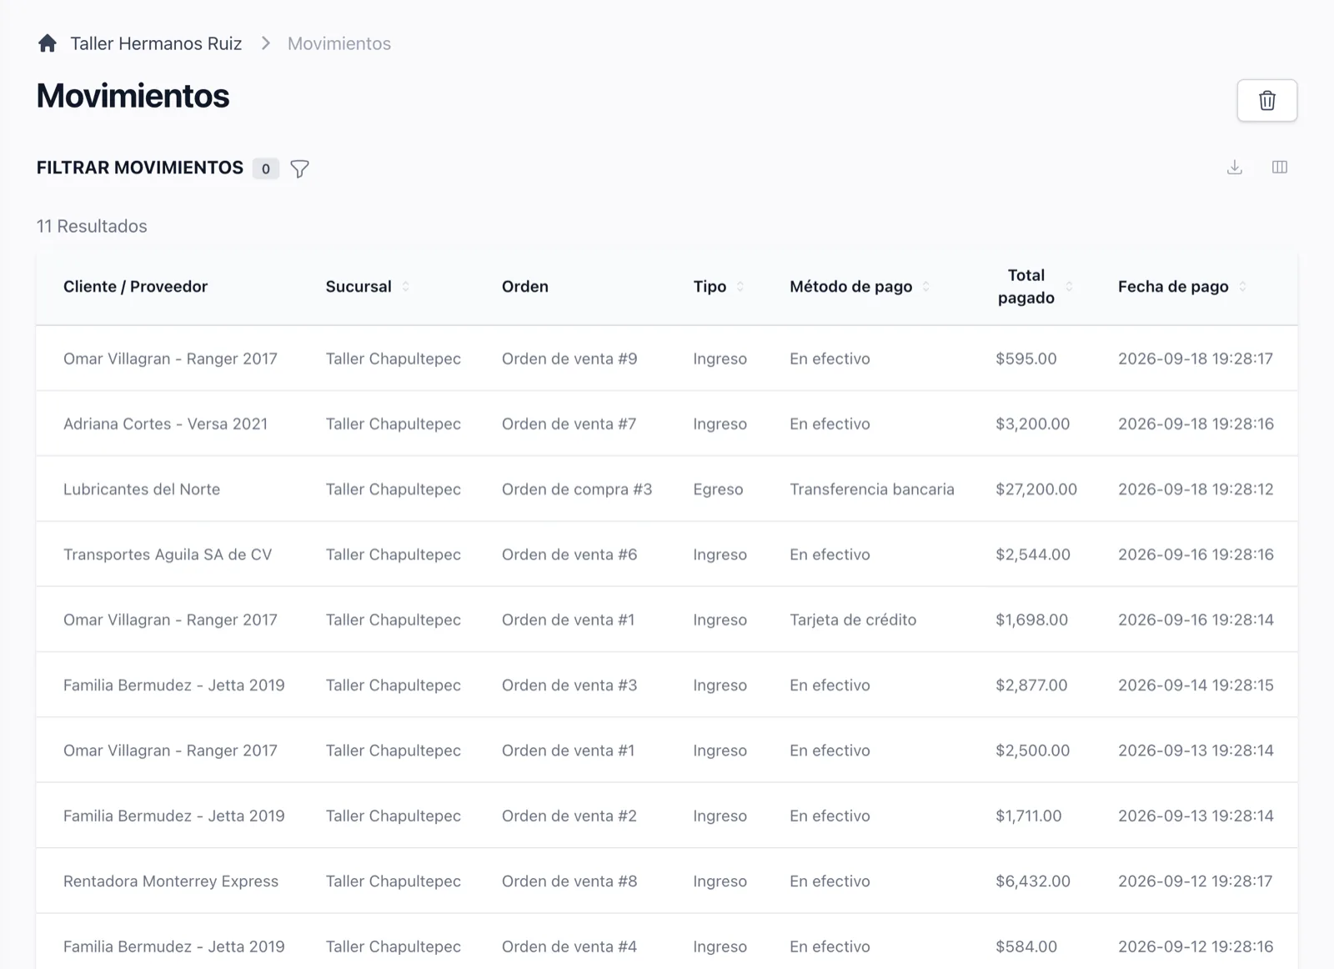Click Transferencia bancaria payment method cell
This screenshot has width=1334, height=969.
[872, 490]
